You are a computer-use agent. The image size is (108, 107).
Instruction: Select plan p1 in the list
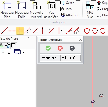pos(20,52)
